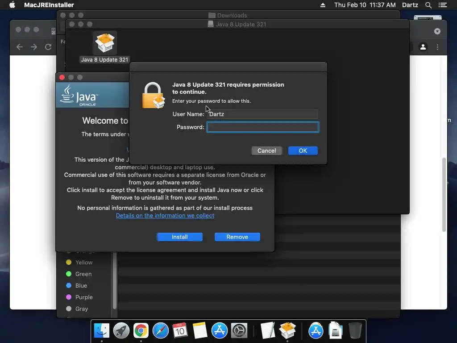This screenshot has width=457, height=343.
Task: Open Java installer box in the Dock
Action: (x=287, y=330)
